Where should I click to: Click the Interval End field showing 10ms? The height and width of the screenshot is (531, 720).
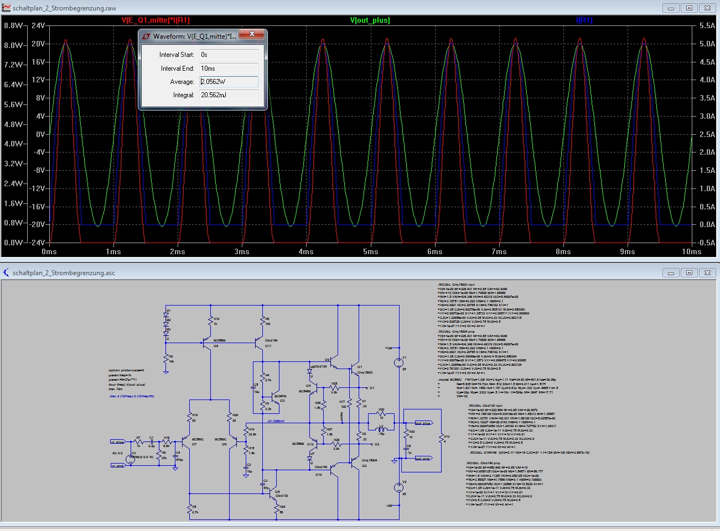pyautogui.click(x=229, y=69)
